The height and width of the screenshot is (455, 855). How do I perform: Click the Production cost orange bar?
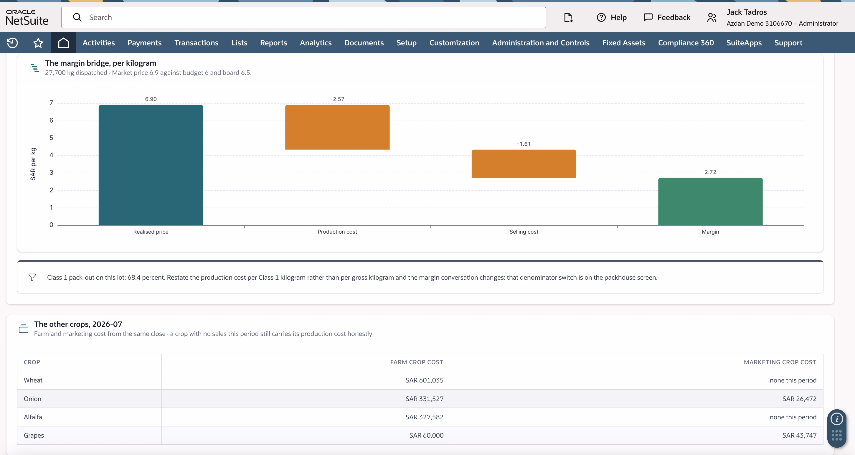337,127
